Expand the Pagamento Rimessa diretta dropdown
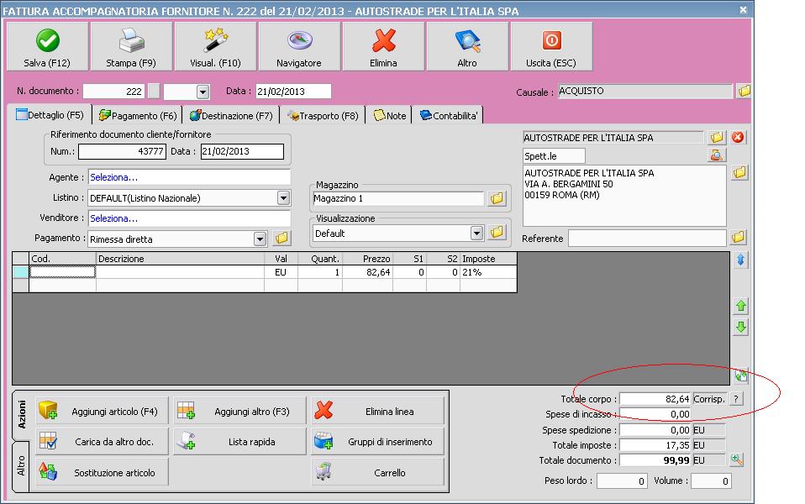 click(x=260, y=239)
